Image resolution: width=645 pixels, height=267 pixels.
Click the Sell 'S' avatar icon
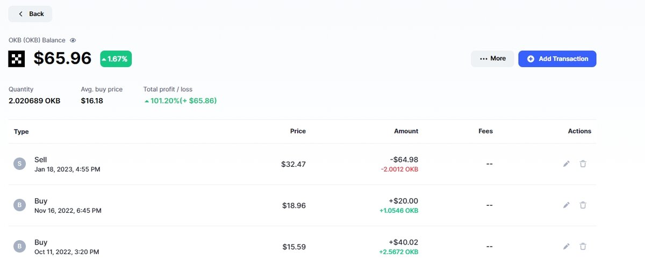20,164
